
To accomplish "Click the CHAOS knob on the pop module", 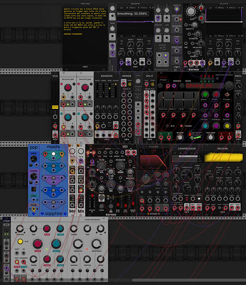I will (34, 177).
